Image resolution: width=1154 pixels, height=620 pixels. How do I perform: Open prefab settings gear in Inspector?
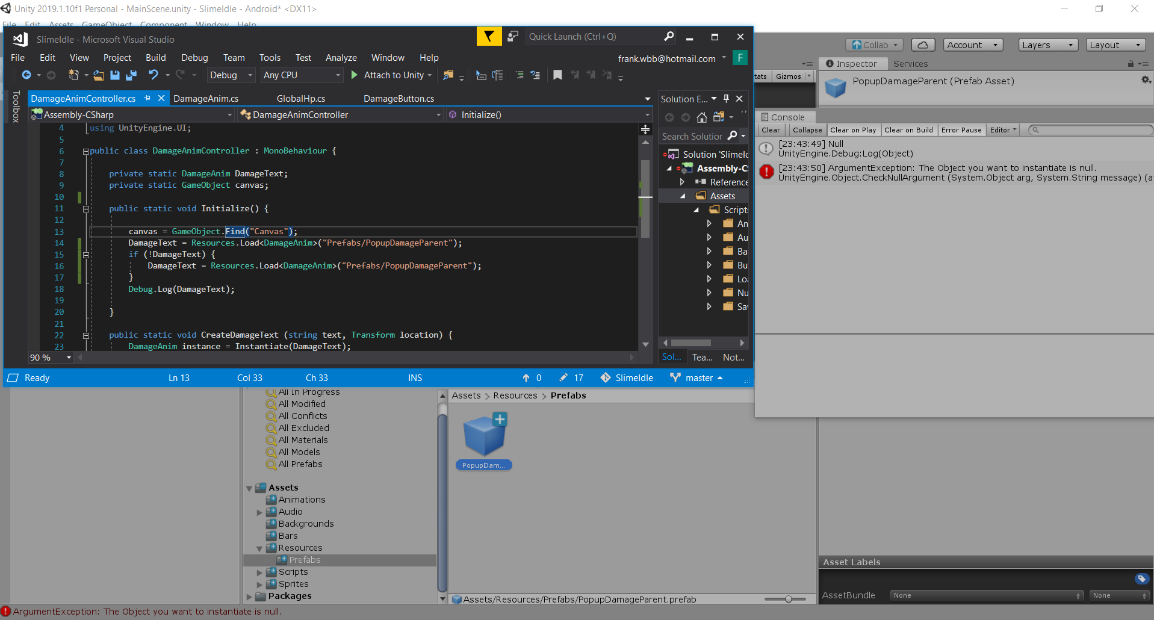(1145, 81)
